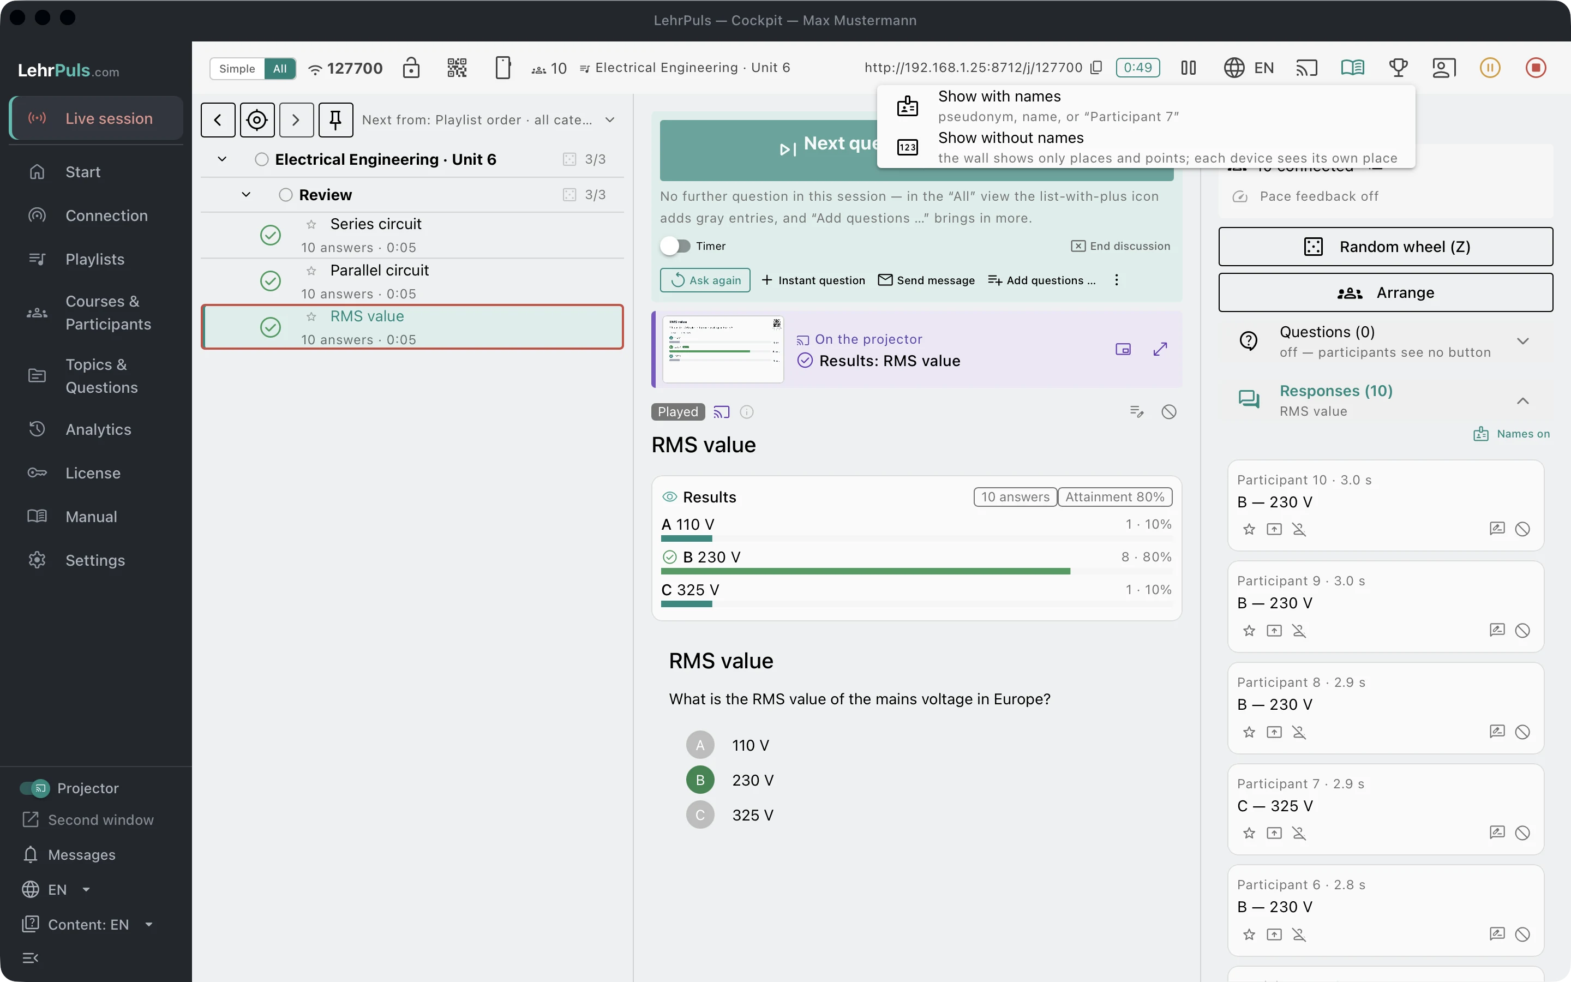The height and width of the screenshot is (982, 1571).
Task: Collapse the Responses (10) panel
Action: (x=1522, y=401)
